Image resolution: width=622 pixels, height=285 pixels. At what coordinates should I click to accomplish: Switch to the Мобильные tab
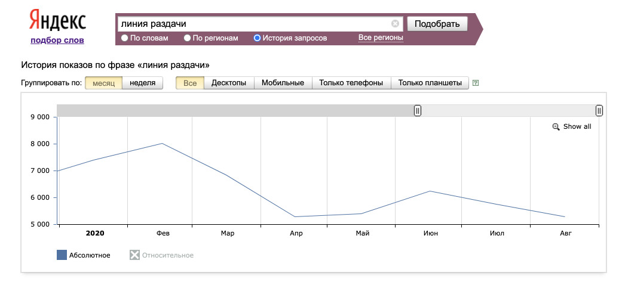[x=283, y=83]
